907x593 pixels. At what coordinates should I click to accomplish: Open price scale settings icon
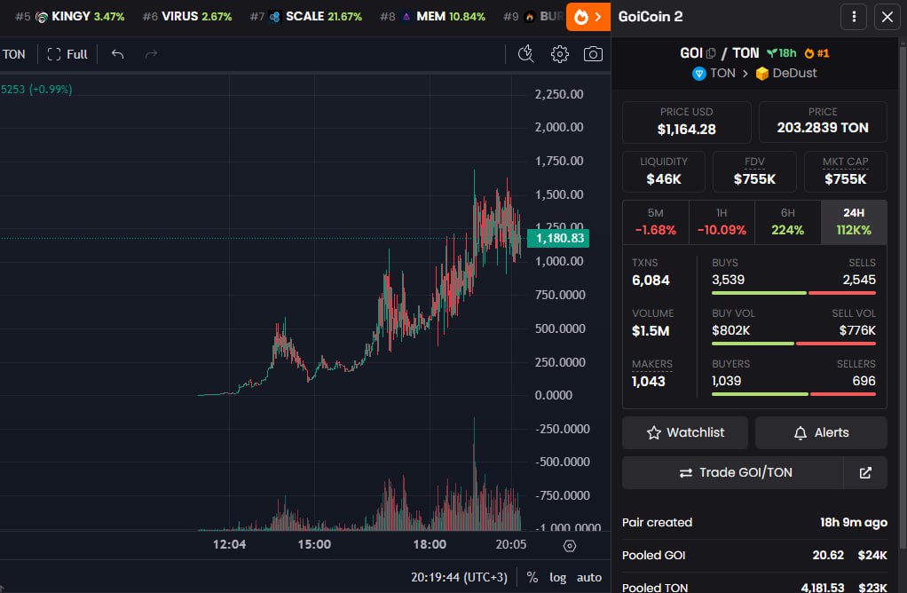pos(570,546)
